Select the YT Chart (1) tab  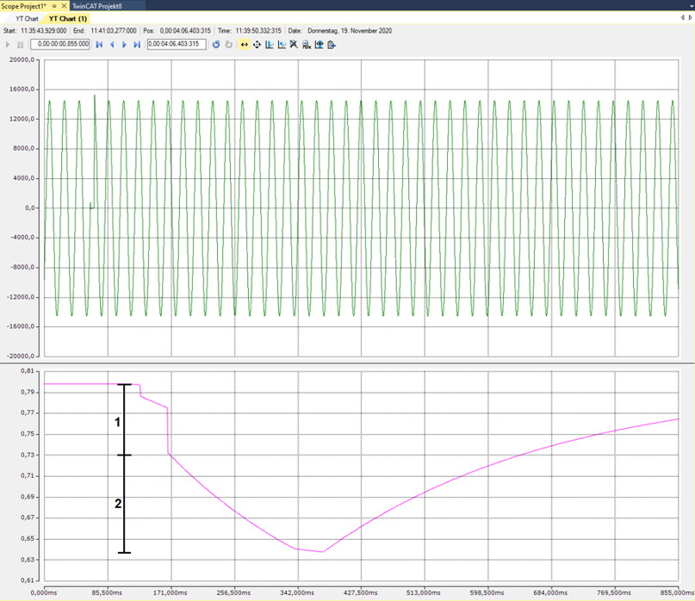point(68,19)
